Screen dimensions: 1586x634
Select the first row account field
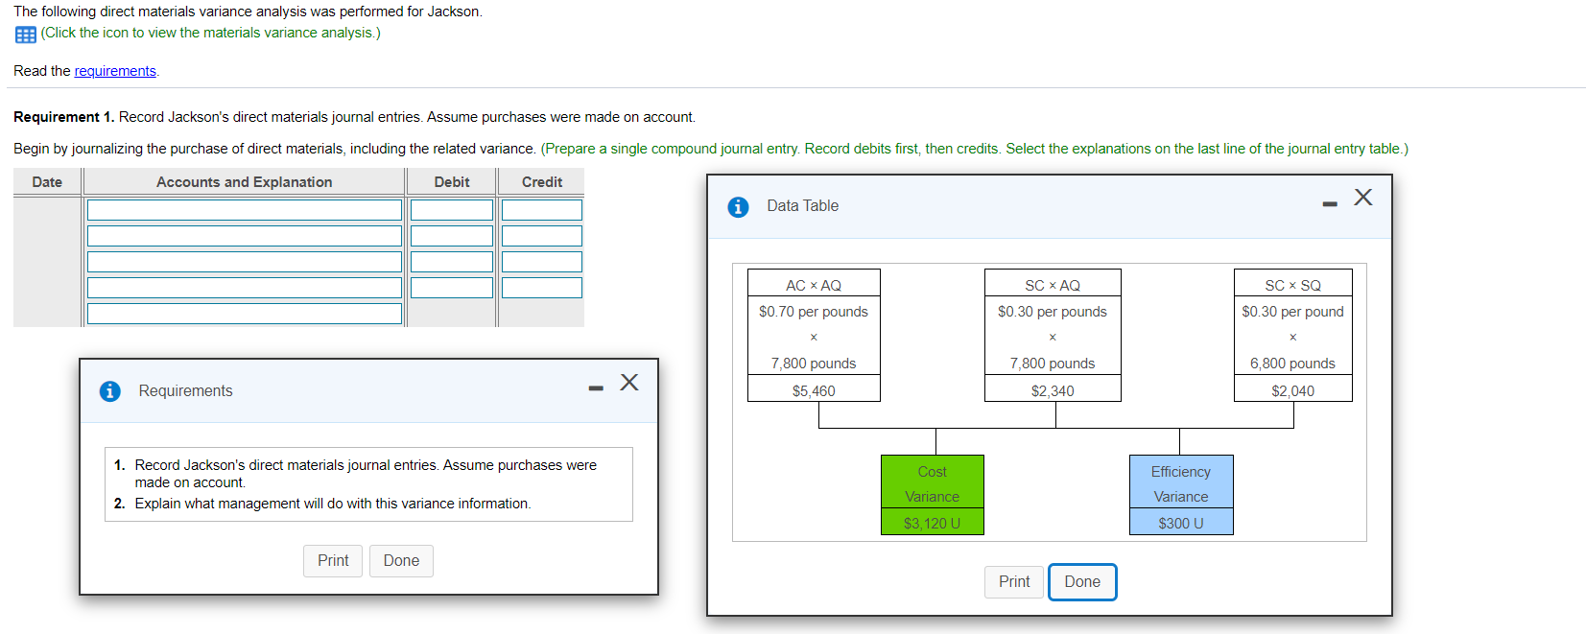245,210
